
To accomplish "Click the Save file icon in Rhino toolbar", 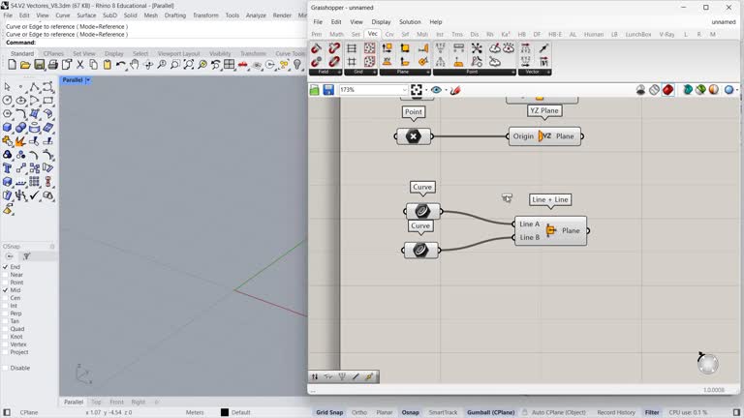I will tap(40, 65).
